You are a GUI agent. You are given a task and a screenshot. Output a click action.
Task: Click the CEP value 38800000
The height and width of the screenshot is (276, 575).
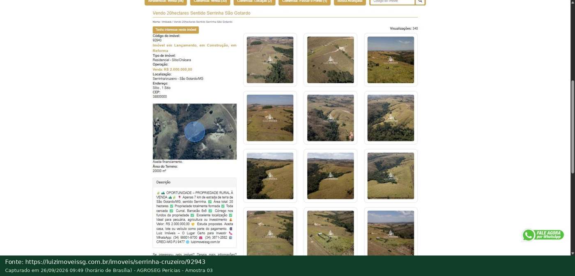coord(160,97)
